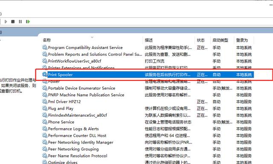The image size is (273, 164).
Task: Click gear icon beside Phone Service
Action: [45, 122]
